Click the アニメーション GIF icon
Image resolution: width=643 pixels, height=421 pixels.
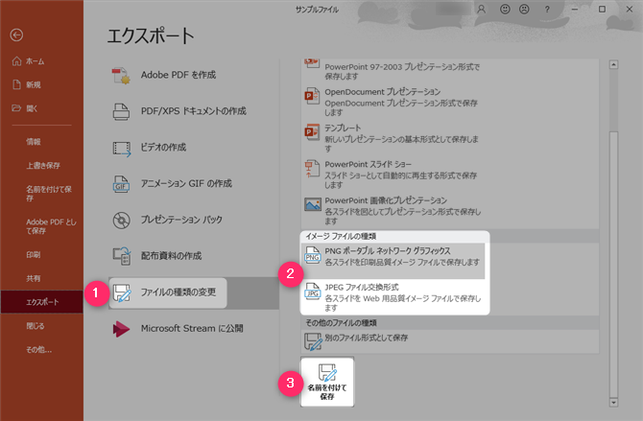coord(121,184)
